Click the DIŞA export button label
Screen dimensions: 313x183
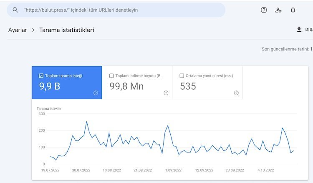pyautogui.click(x=309, y=30)
